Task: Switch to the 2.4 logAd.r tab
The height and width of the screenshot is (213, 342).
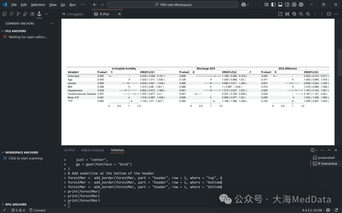Action: pos(75,14)
